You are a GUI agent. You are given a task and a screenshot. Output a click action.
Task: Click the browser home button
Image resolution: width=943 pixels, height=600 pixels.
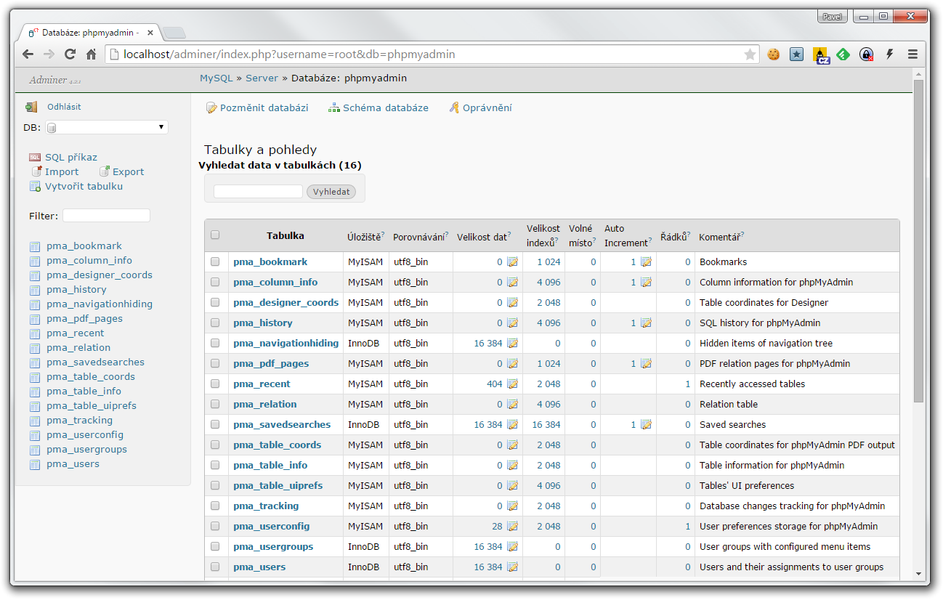(92, 54)
